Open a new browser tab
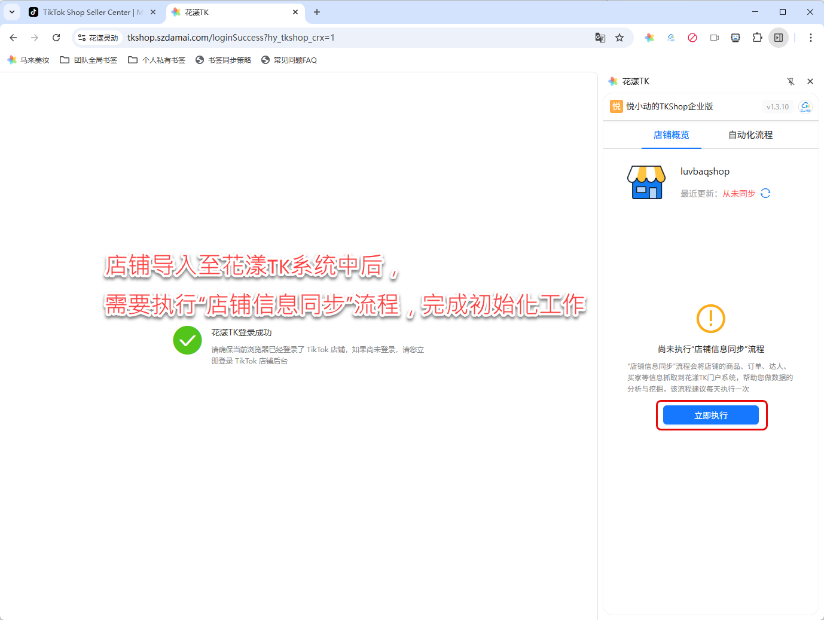The height and width of the screenshot is (620, 824). [x=317, y=12]
